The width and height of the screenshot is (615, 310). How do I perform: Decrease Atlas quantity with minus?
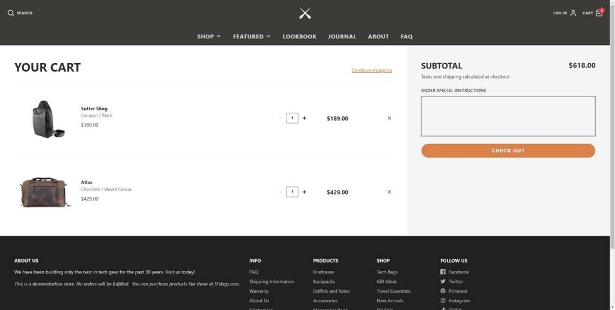280,192
